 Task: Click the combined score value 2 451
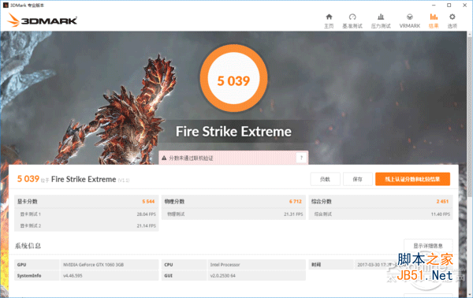(x=442, y=202)
